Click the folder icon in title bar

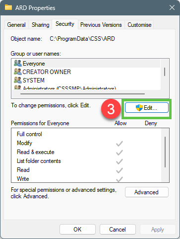coord(8,7)
